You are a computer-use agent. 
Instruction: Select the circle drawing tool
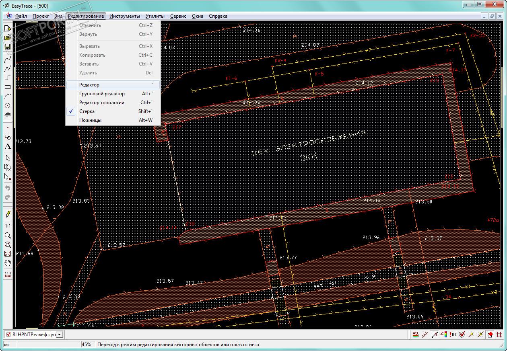pyautogui.click(x=7, y=106)
